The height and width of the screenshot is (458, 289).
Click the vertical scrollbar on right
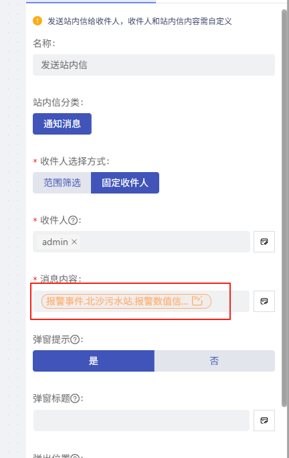coord(284,208)
